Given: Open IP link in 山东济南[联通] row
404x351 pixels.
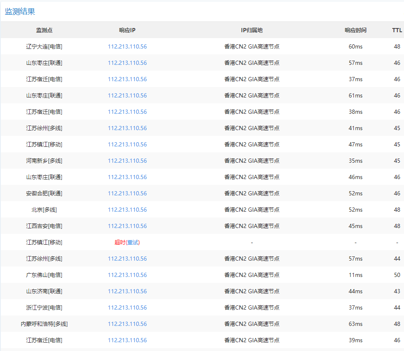Looking at the screenshot, I should [127, 291].
